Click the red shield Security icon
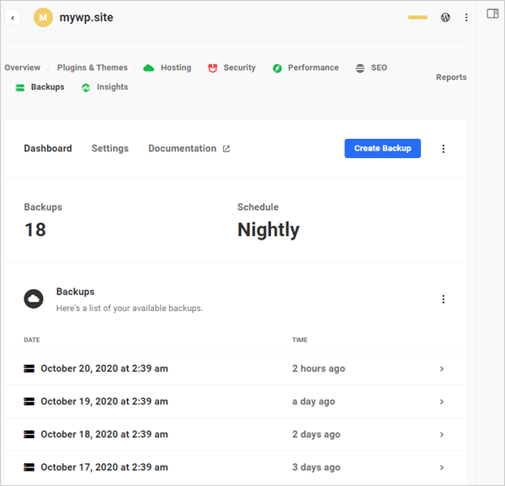 tap(213, 68)
